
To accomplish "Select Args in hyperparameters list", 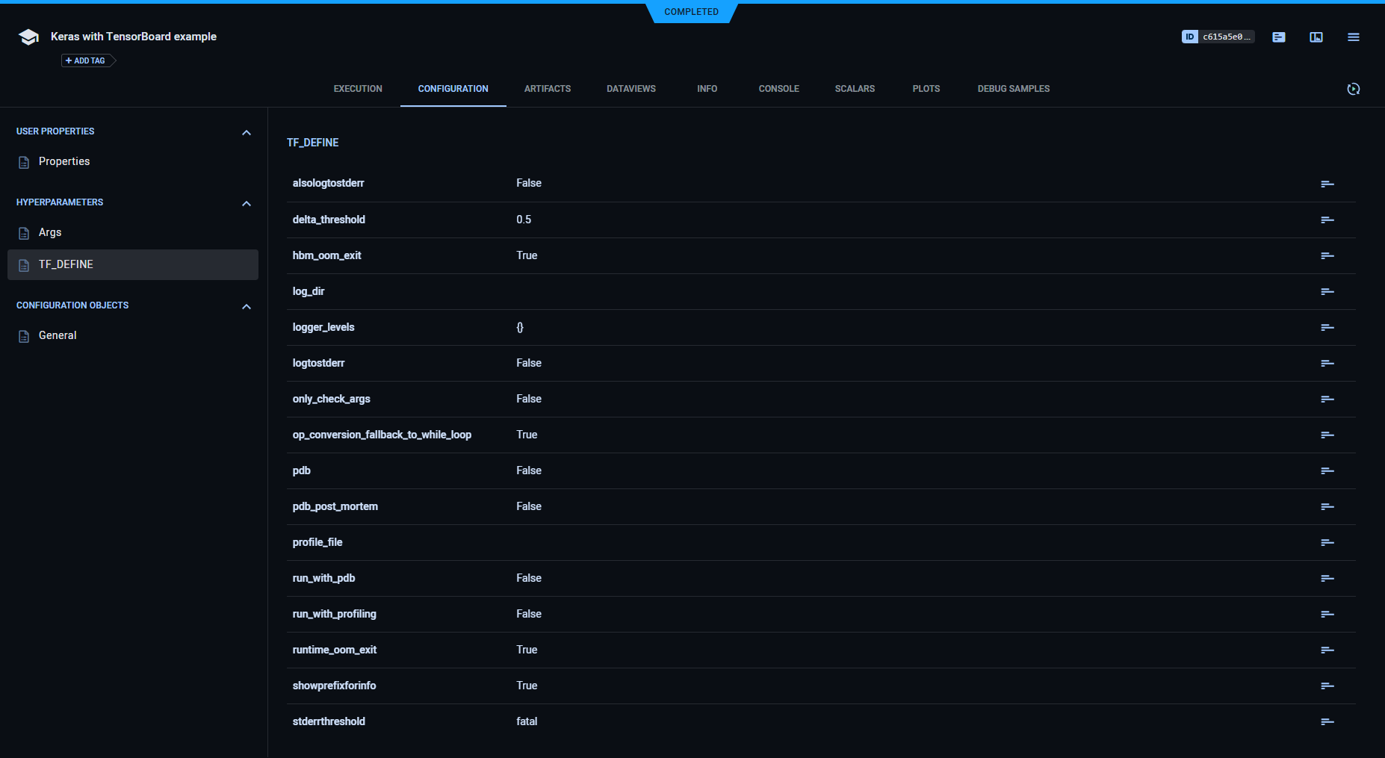I will click(x=50, y=233).
